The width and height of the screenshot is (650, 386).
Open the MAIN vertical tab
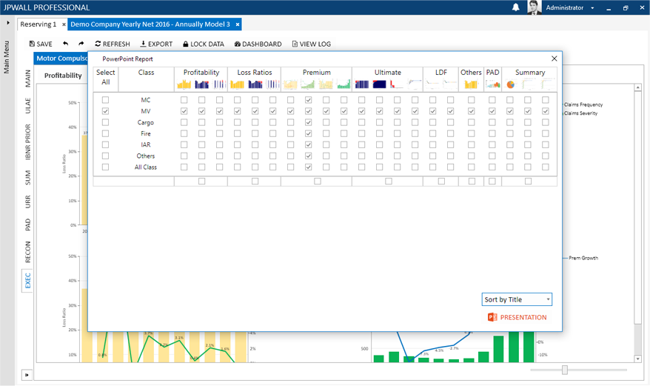point(28,79)
